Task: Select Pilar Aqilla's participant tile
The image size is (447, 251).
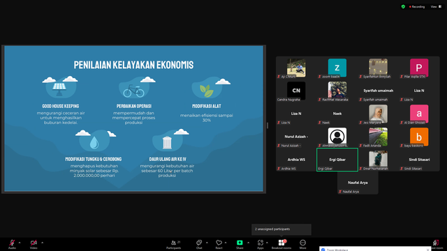Action: (419, 68)
